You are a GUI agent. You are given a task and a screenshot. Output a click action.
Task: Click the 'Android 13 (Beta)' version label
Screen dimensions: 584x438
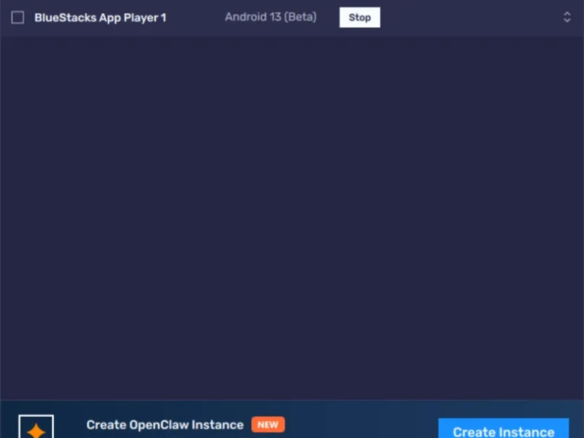coord(271,17)
